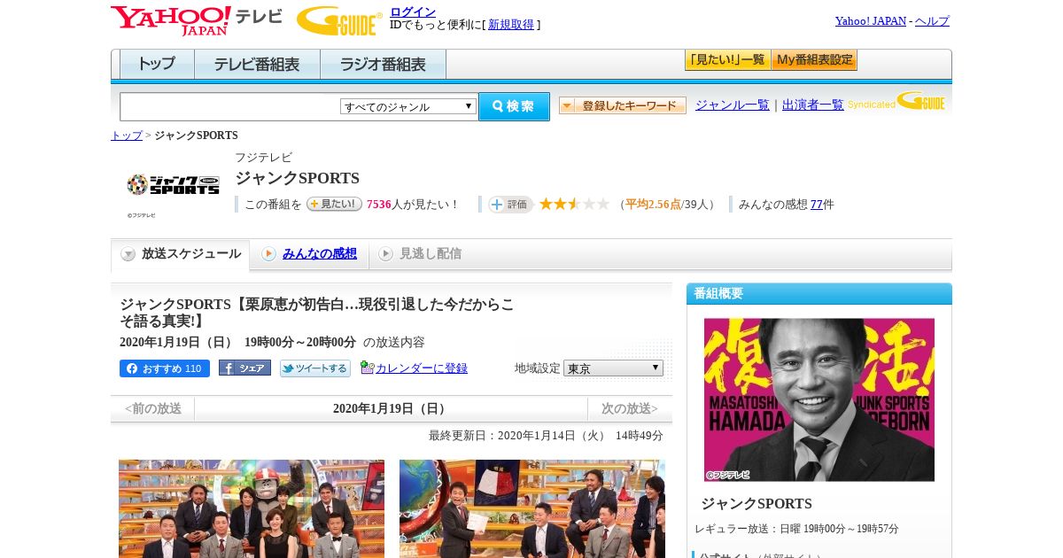Click the 評価 plus rating button
Image resolution: width=1063 pixels, height=558 pixels.
(510, 205)
